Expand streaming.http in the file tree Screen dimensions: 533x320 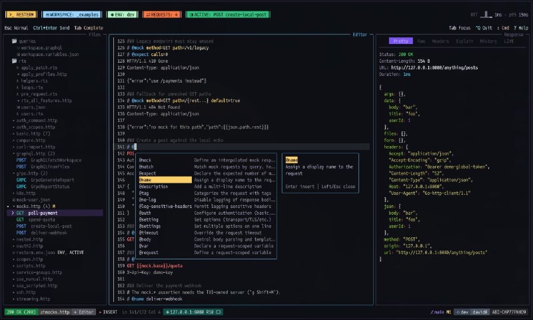(13, 299)
